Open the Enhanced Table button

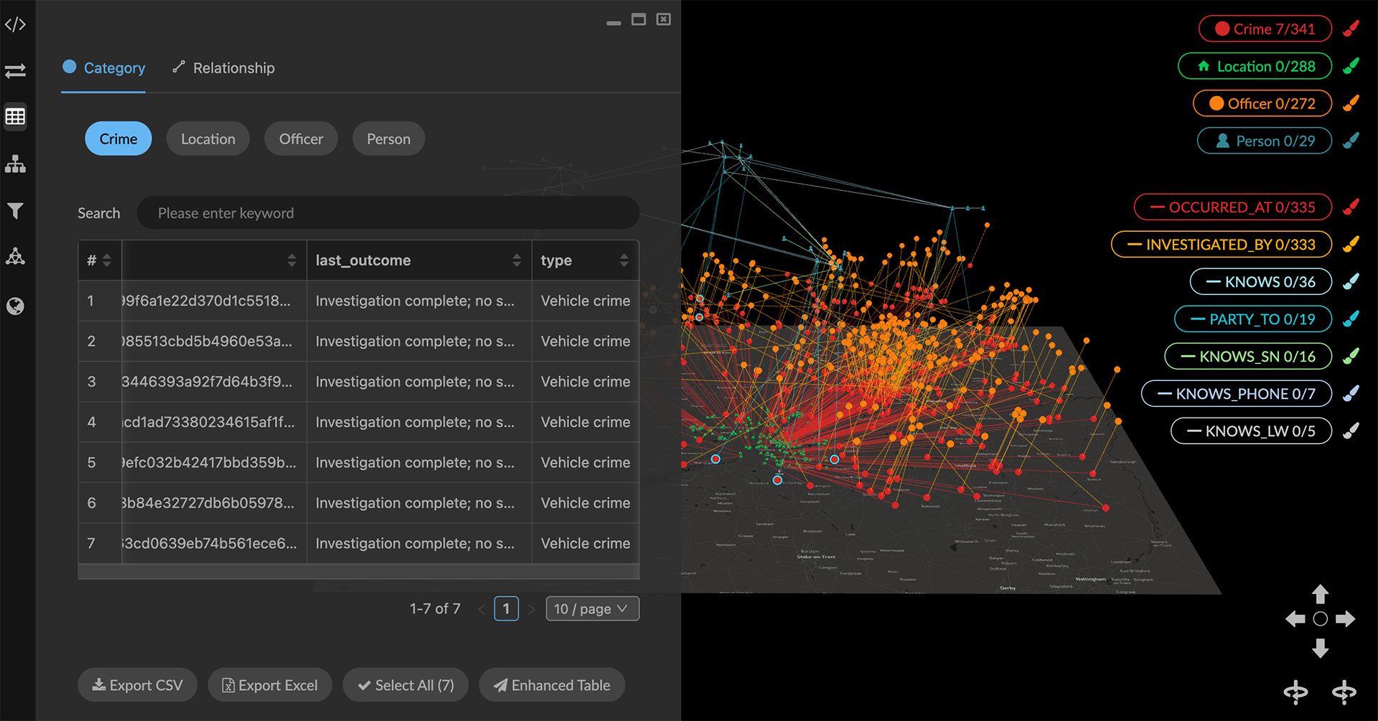pyautogui.click(x=551, y=686)
